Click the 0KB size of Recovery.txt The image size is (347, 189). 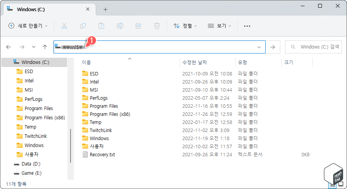[x=305, y=155]
